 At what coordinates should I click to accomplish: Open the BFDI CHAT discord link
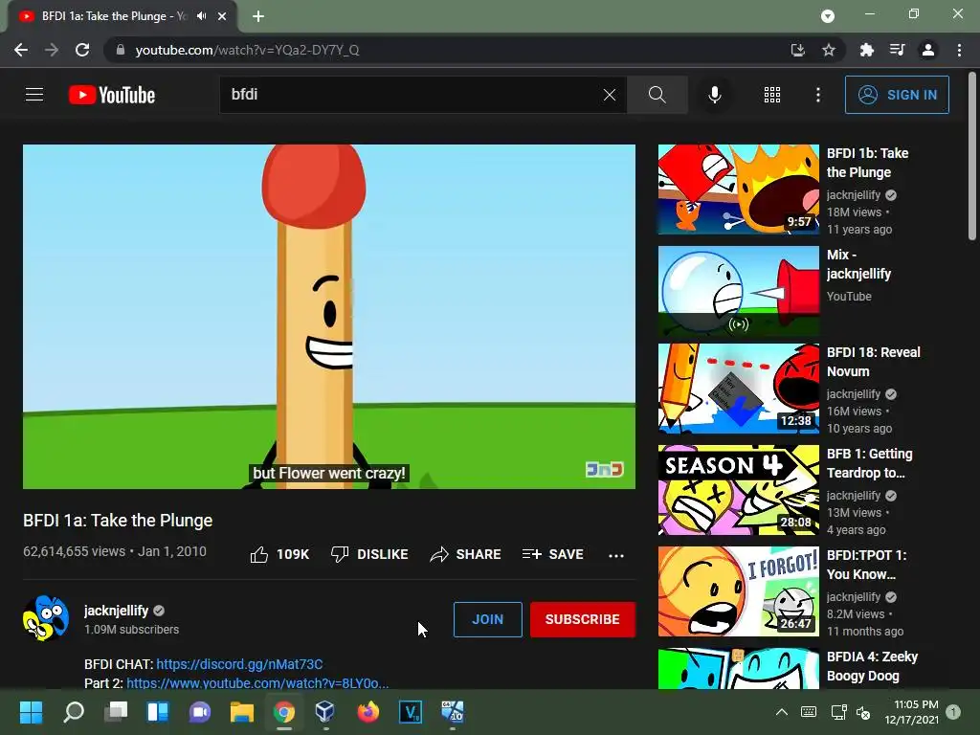(x=239, y=664)
